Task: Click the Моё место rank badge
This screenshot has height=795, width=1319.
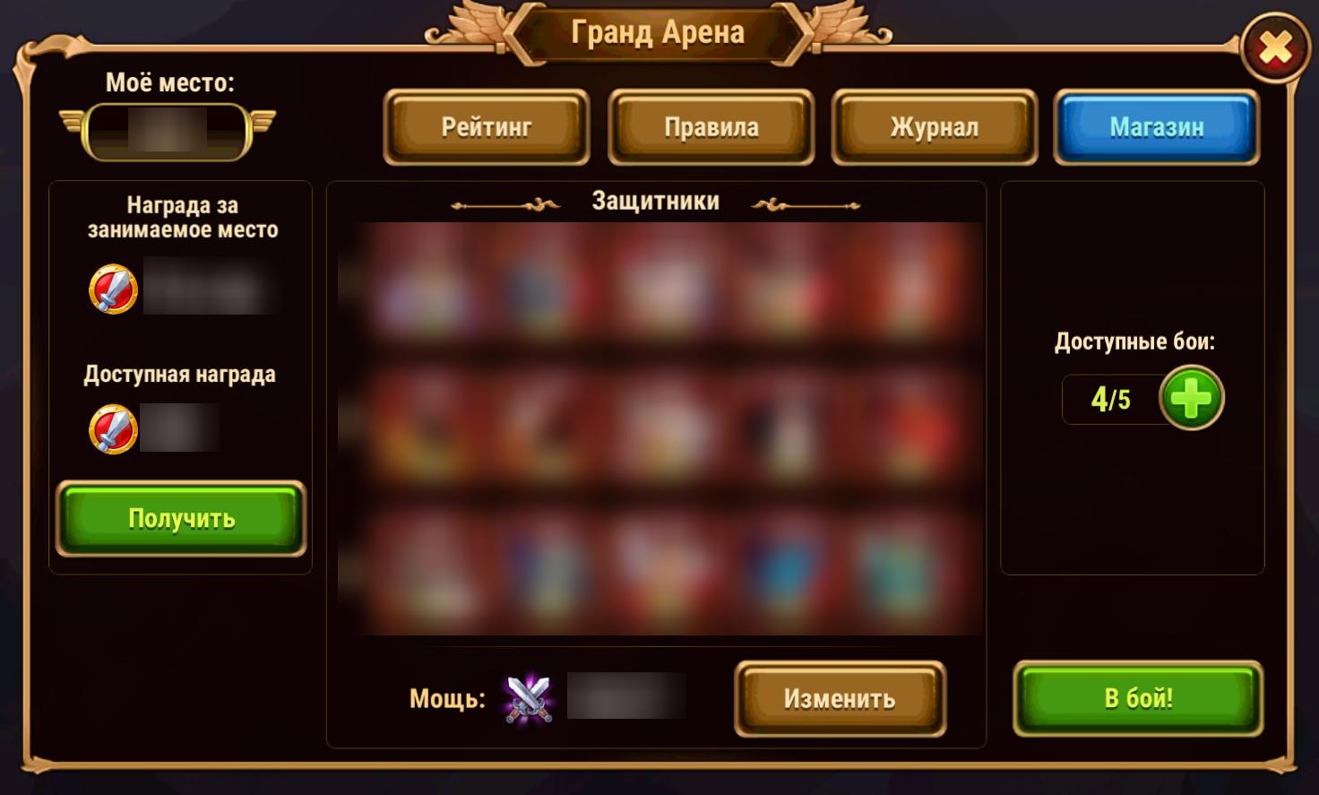Action: (x=167, y=132)
